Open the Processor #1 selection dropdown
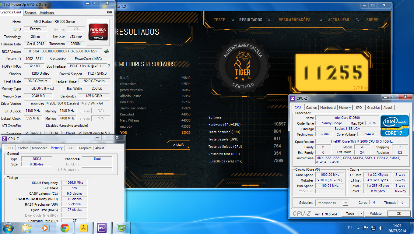The width and height of the screenshot is (414, 234). point(345,203)
